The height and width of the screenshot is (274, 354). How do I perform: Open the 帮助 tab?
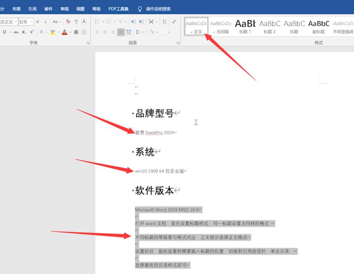pyautogui.click(x=97, y=9)
